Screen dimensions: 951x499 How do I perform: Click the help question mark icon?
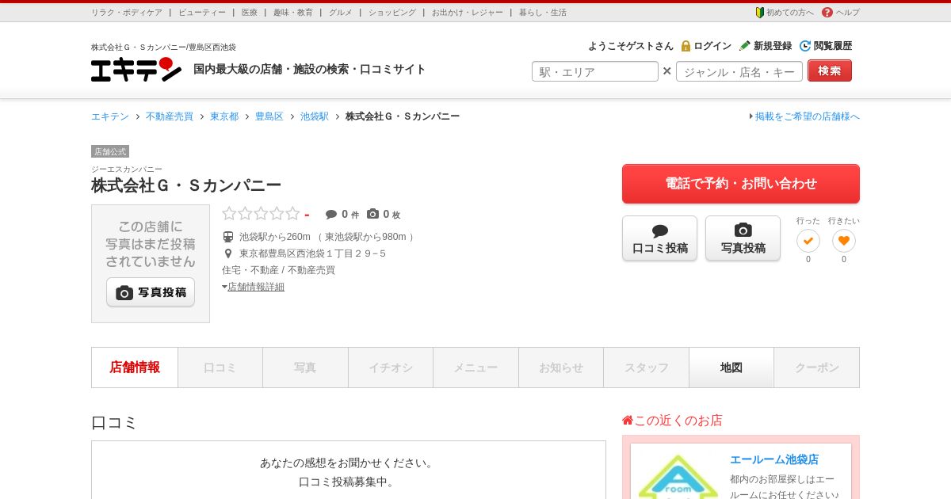[827, 13]
